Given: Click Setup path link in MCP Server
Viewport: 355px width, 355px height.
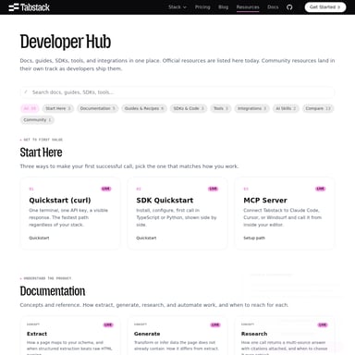Looking at the screenshot, I should pos(254,238).
